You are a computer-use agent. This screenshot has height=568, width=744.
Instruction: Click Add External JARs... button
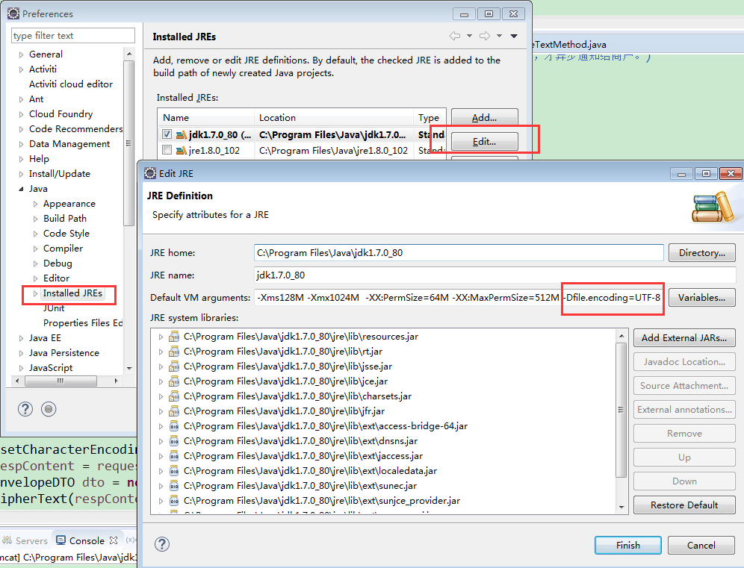684,338
